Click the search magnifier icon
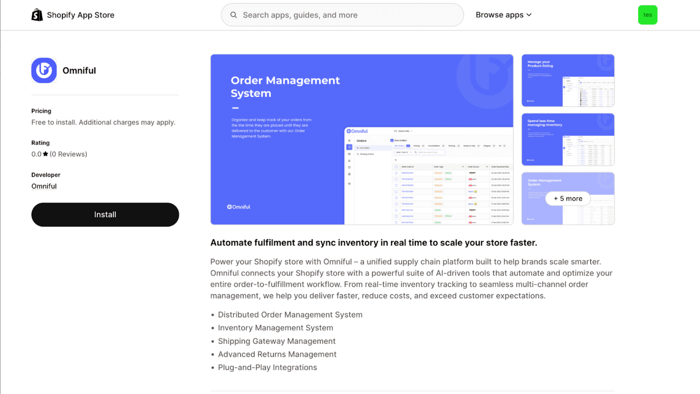 coord(233,15)
